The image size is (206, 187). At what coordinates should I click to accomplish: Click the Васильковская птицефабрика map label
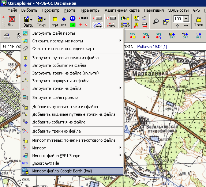pyautogui.click(x=162, y=129)
